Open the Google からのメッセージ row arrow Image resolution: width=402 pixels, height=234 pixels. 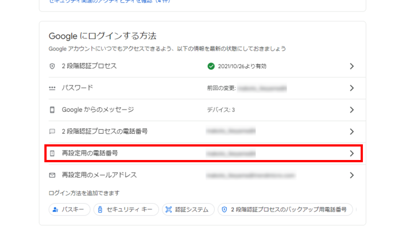click(351, 110)
